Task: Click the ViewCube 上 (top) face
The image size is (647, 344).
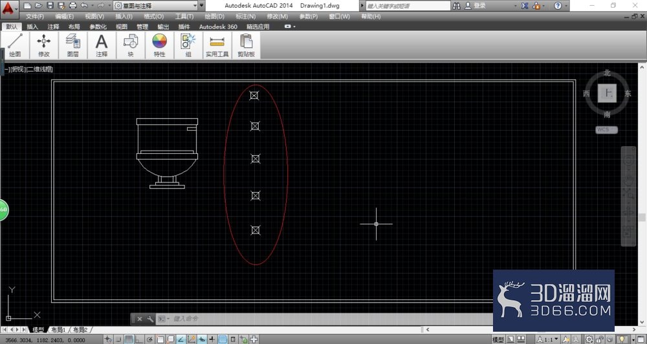Action: point(607,93)
